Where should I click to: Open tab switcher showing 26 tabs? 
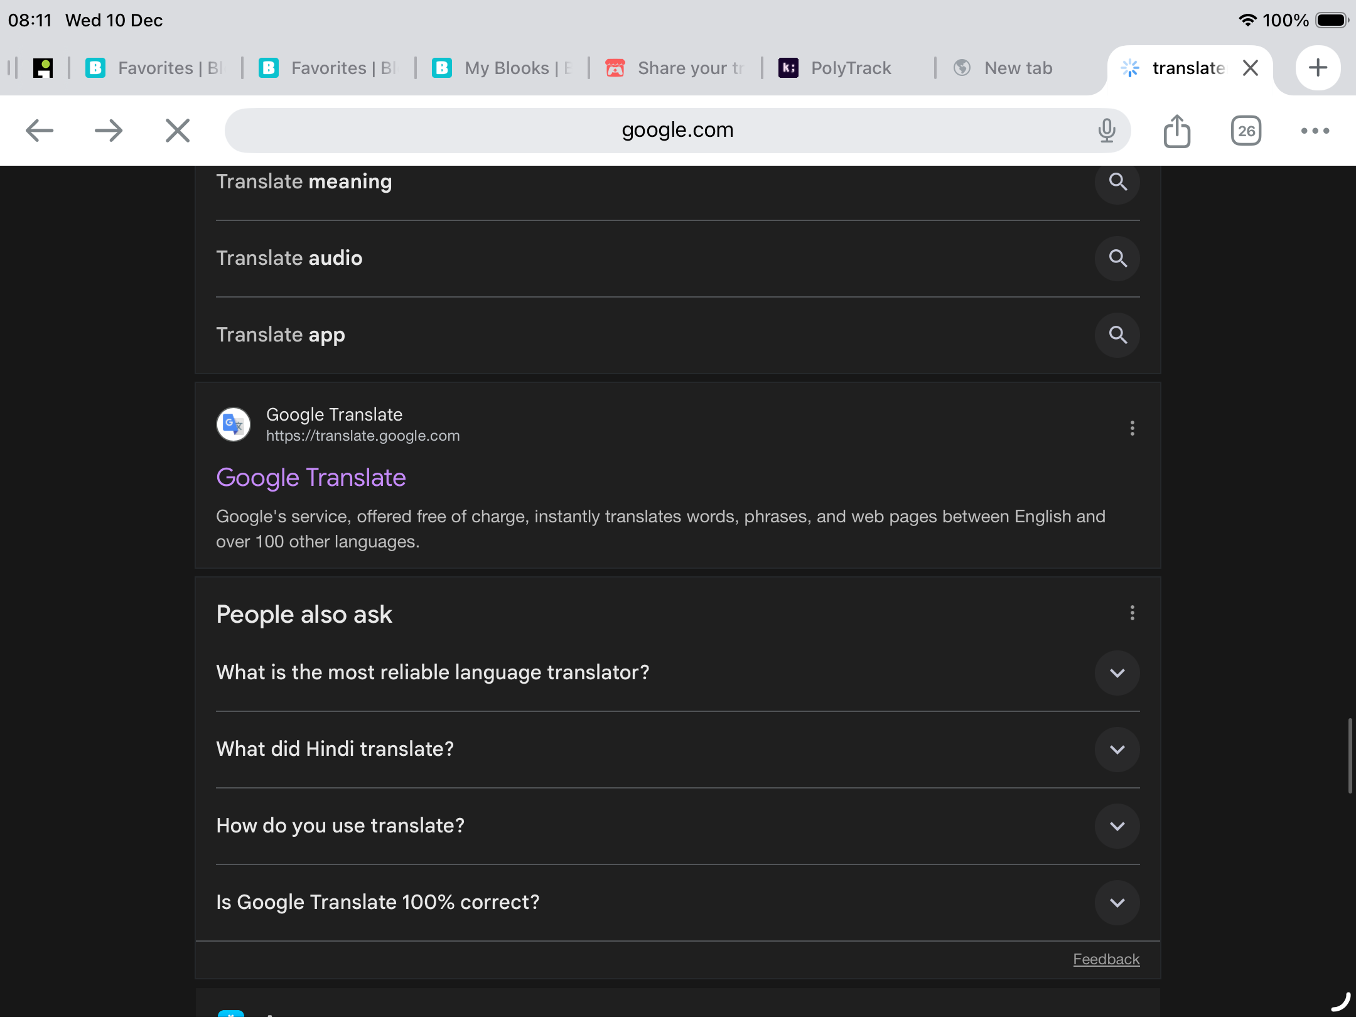click(1246, 131)
